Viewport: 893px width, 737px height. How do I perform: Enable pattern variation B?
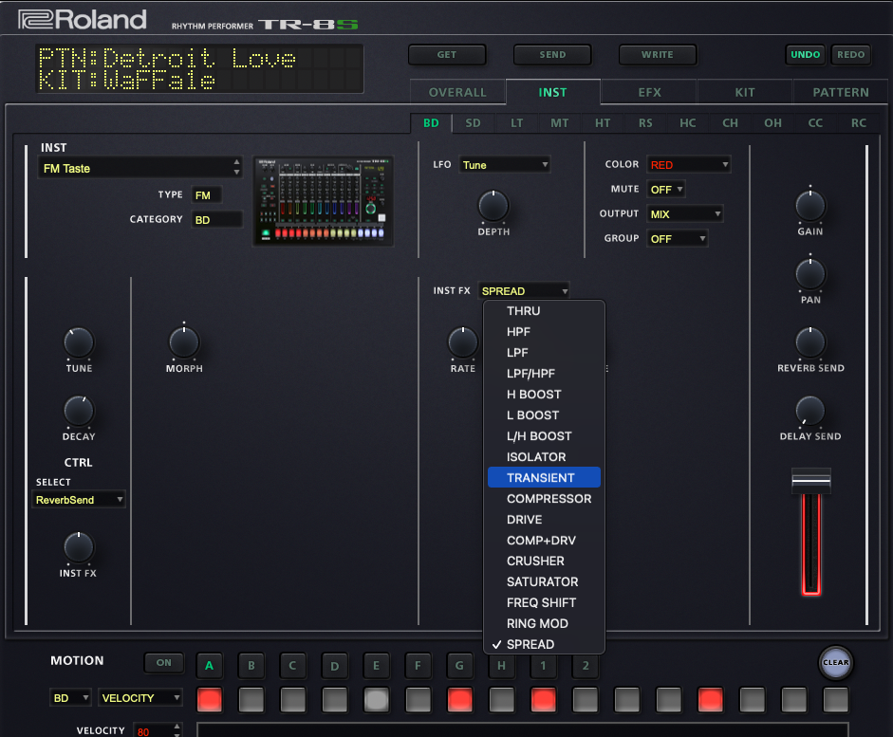point(251,665)
